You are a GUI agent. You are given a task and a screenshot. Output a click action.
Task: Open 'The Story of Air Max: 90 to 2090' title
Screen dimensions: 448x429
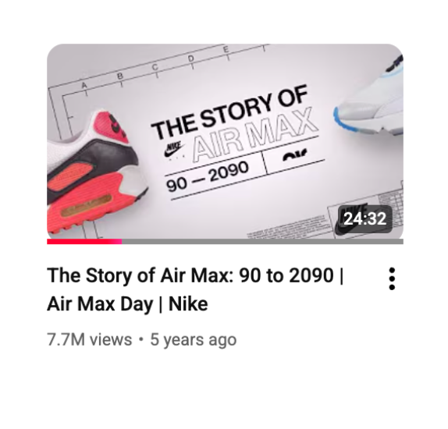point(195,276)
